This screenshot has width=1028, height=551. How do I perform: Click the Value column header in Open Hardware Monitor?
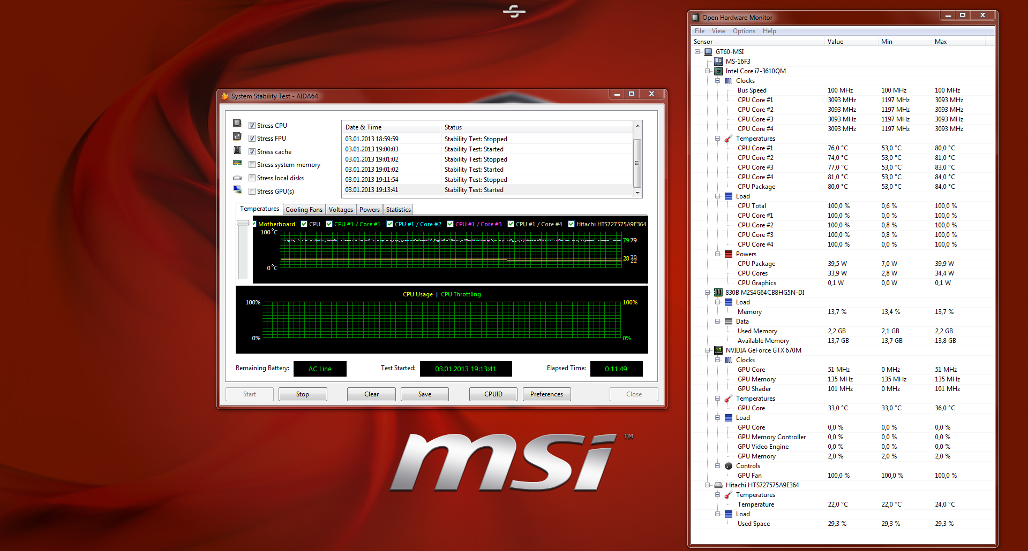(851, 42)
